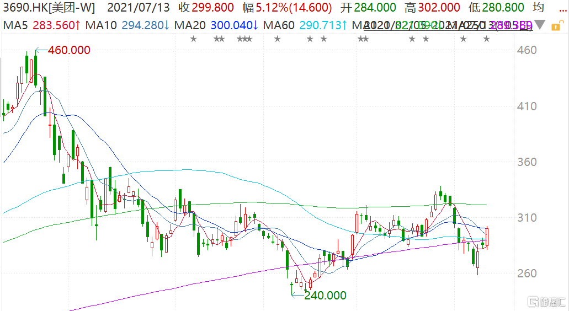Click the high price 302.000
569x311 pixels.
[439, 7]
